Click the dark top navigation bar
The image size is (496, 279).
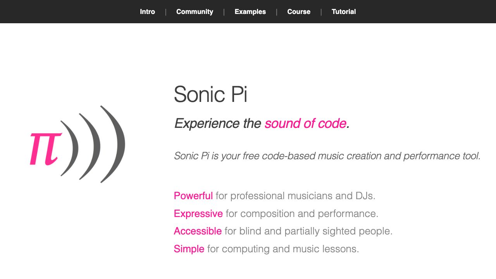point(248,12)
